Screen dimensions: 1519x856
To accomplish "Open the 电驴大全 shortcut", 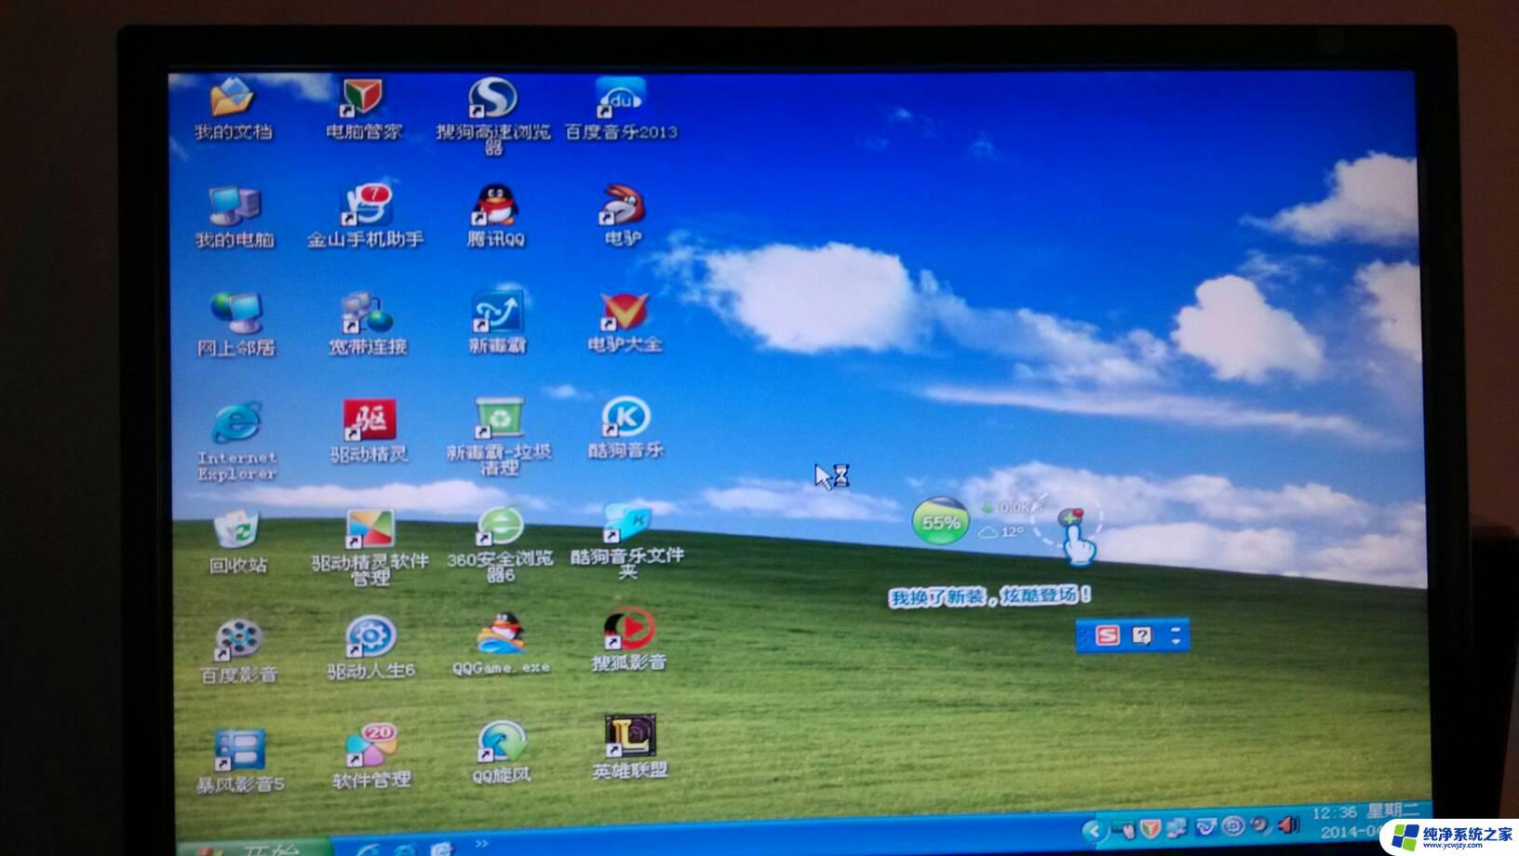I will point(625,322).
